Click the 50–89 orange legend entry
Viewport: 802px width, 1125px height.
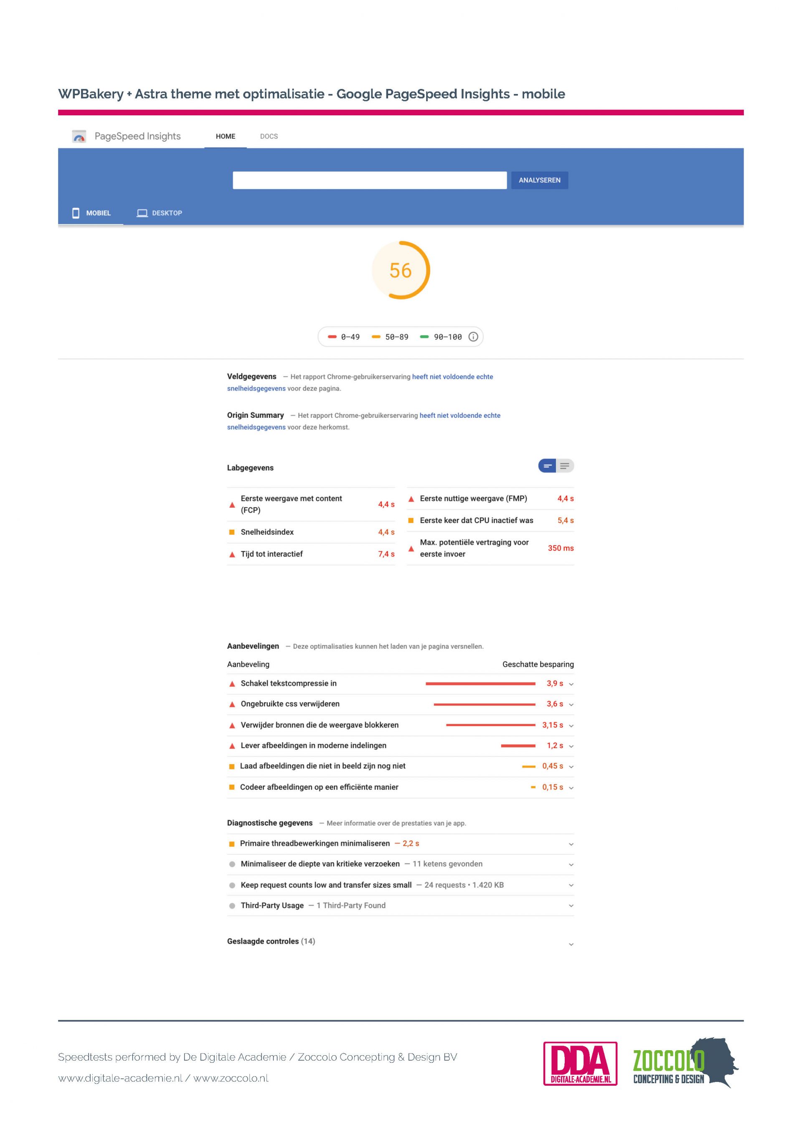[390, 337]
